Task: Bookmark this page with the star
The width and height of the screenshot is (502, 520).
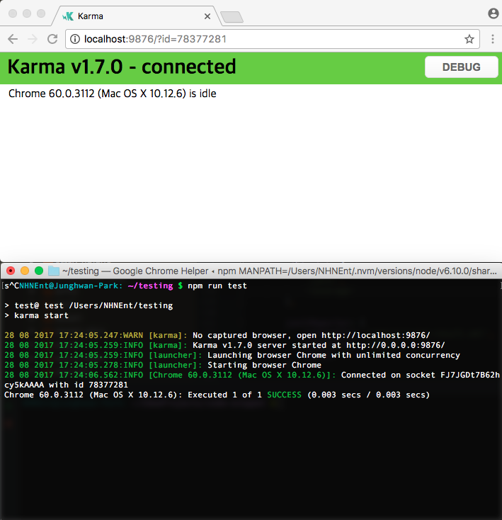Action: 469,39
